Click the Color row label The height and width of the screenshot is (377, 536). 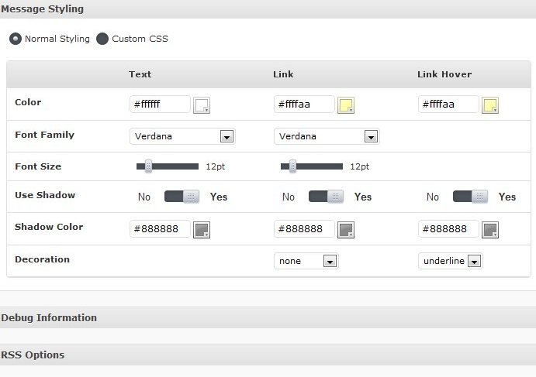coord(28,102)
